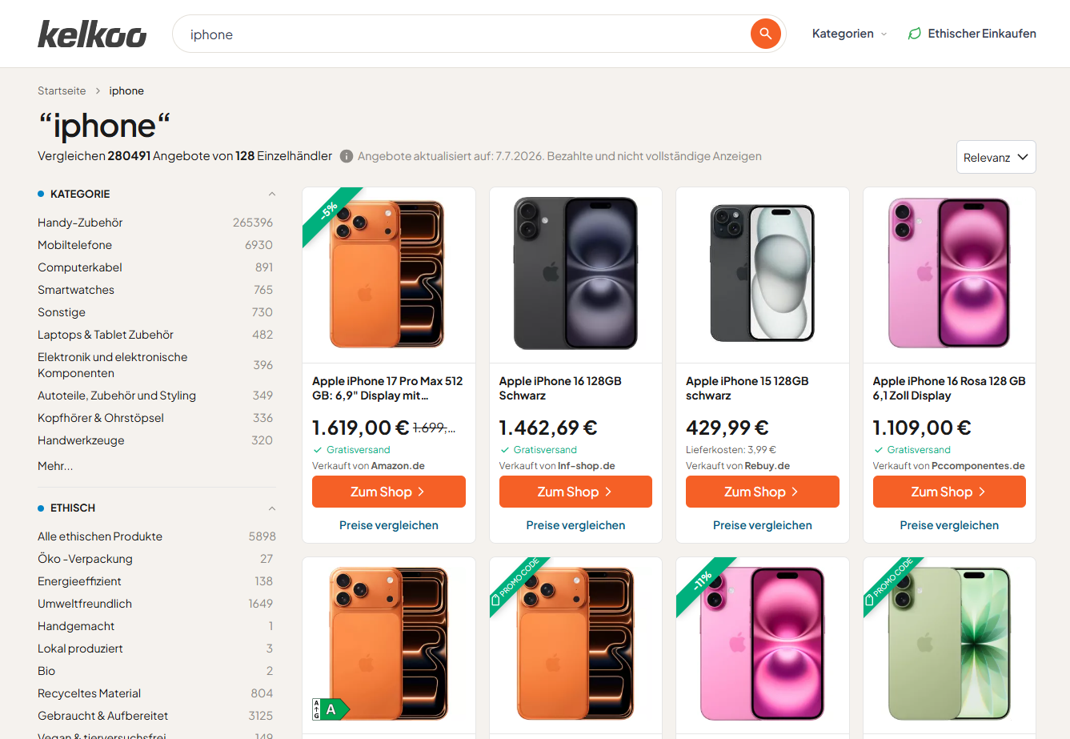The image size is (1070, 739).
Task: Click the -11% ribbon on pink iPhone
Action: pyautogui.click(x=704, y=584)
